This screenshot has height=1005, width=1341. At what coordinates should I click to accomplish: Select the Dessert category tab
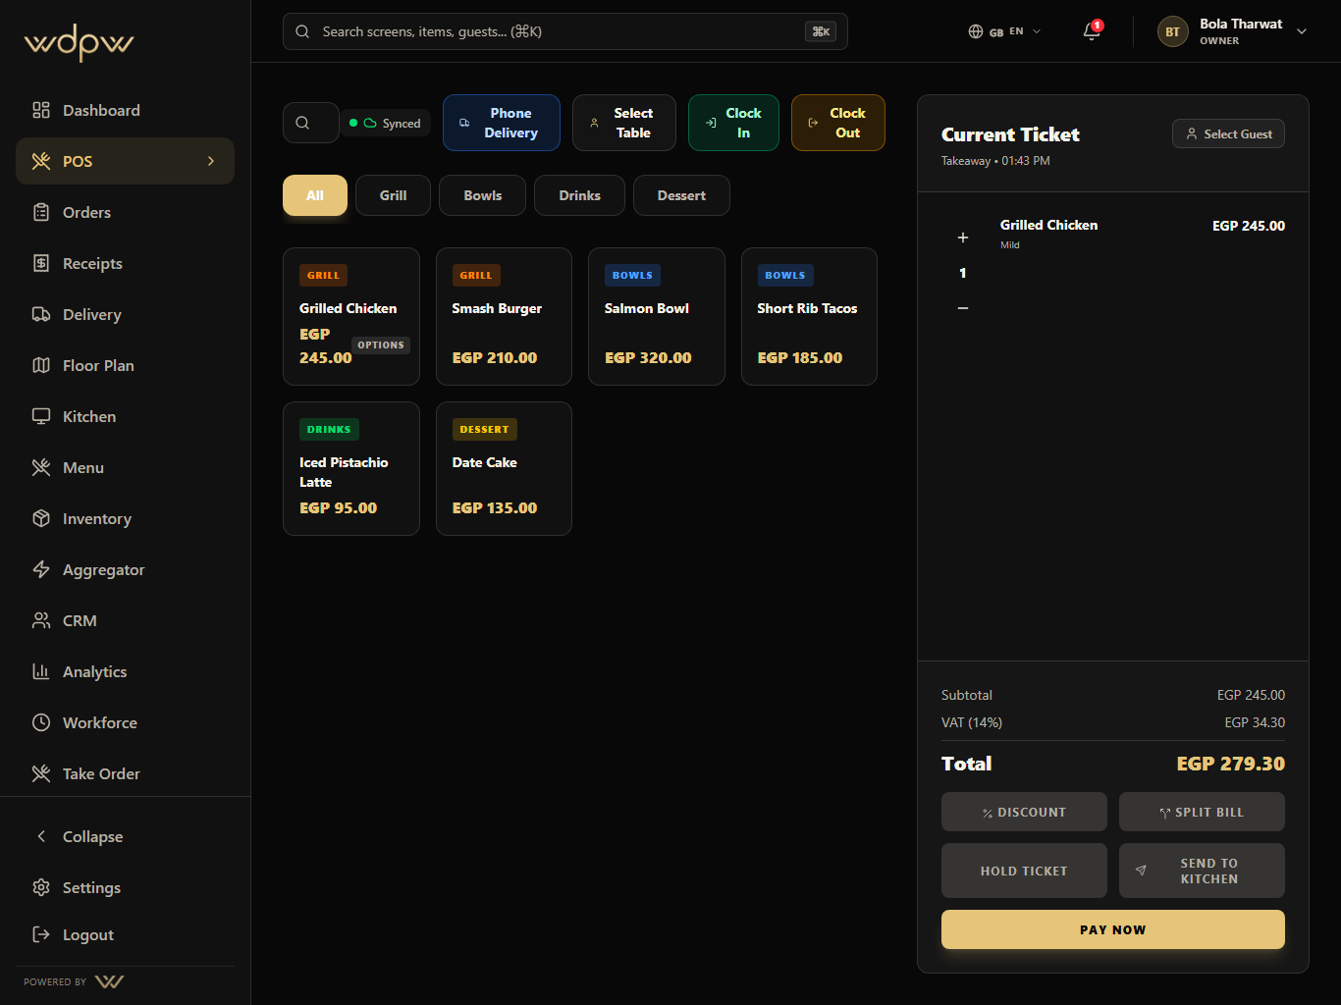(x=681, y=195)
